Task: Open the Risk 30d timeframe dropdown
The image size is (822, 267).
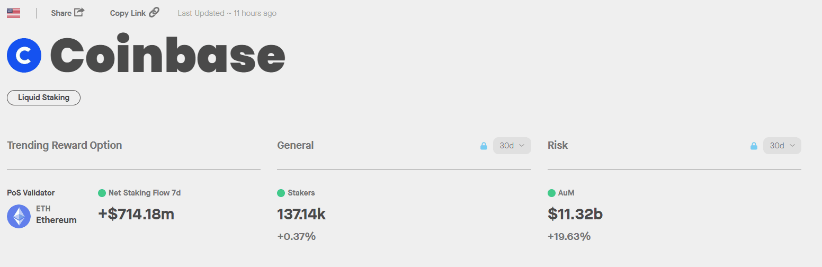Action: [782, 146]
